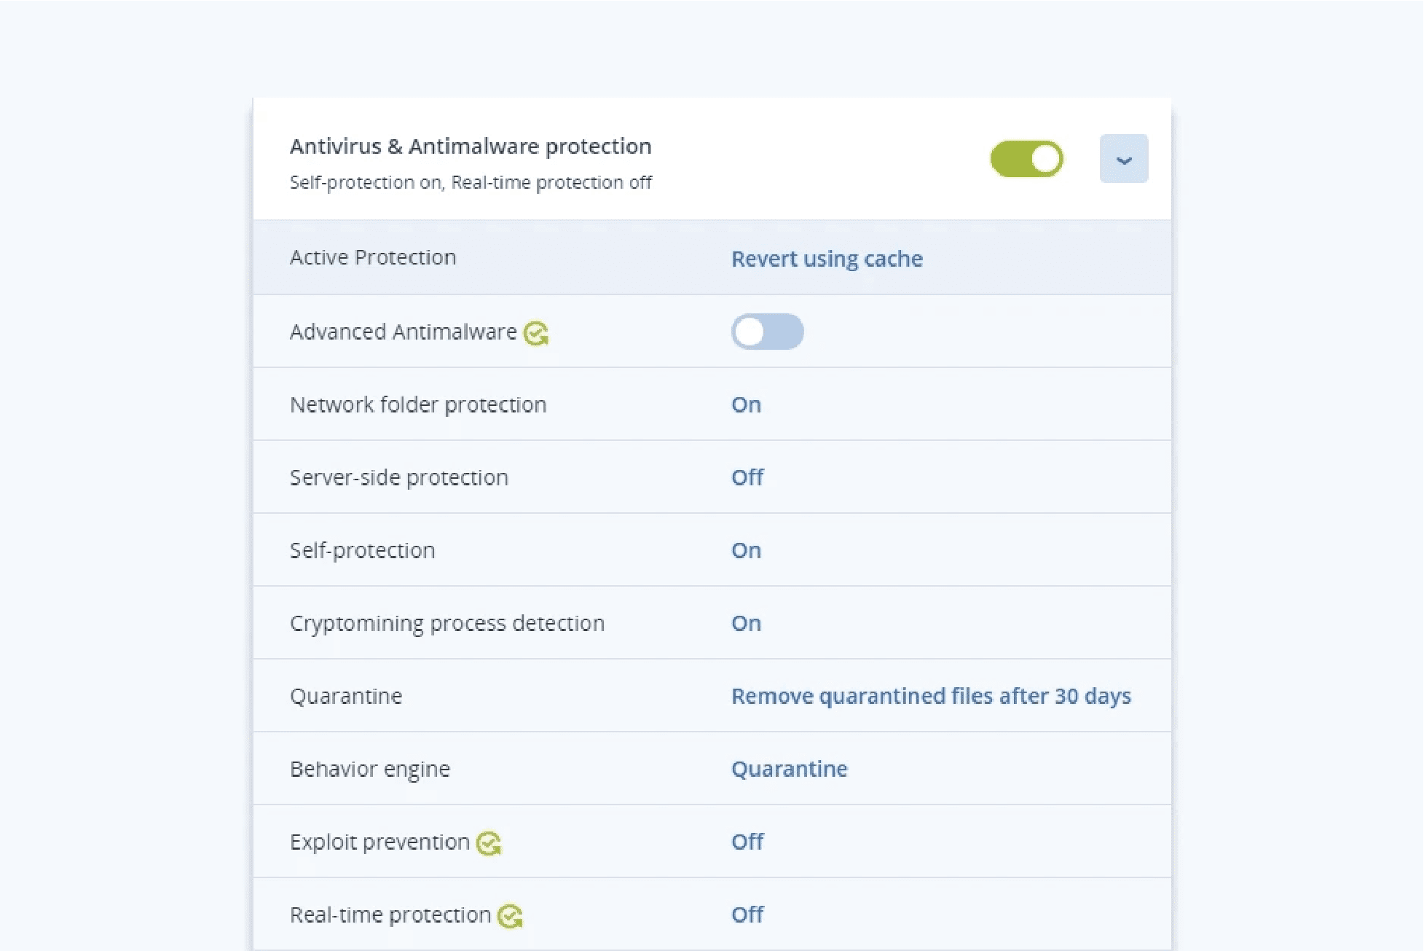The image size is (1424, 951).
Task: Enable the Advanced Antimalware toggle switch
Action: [x=767, y=332]
